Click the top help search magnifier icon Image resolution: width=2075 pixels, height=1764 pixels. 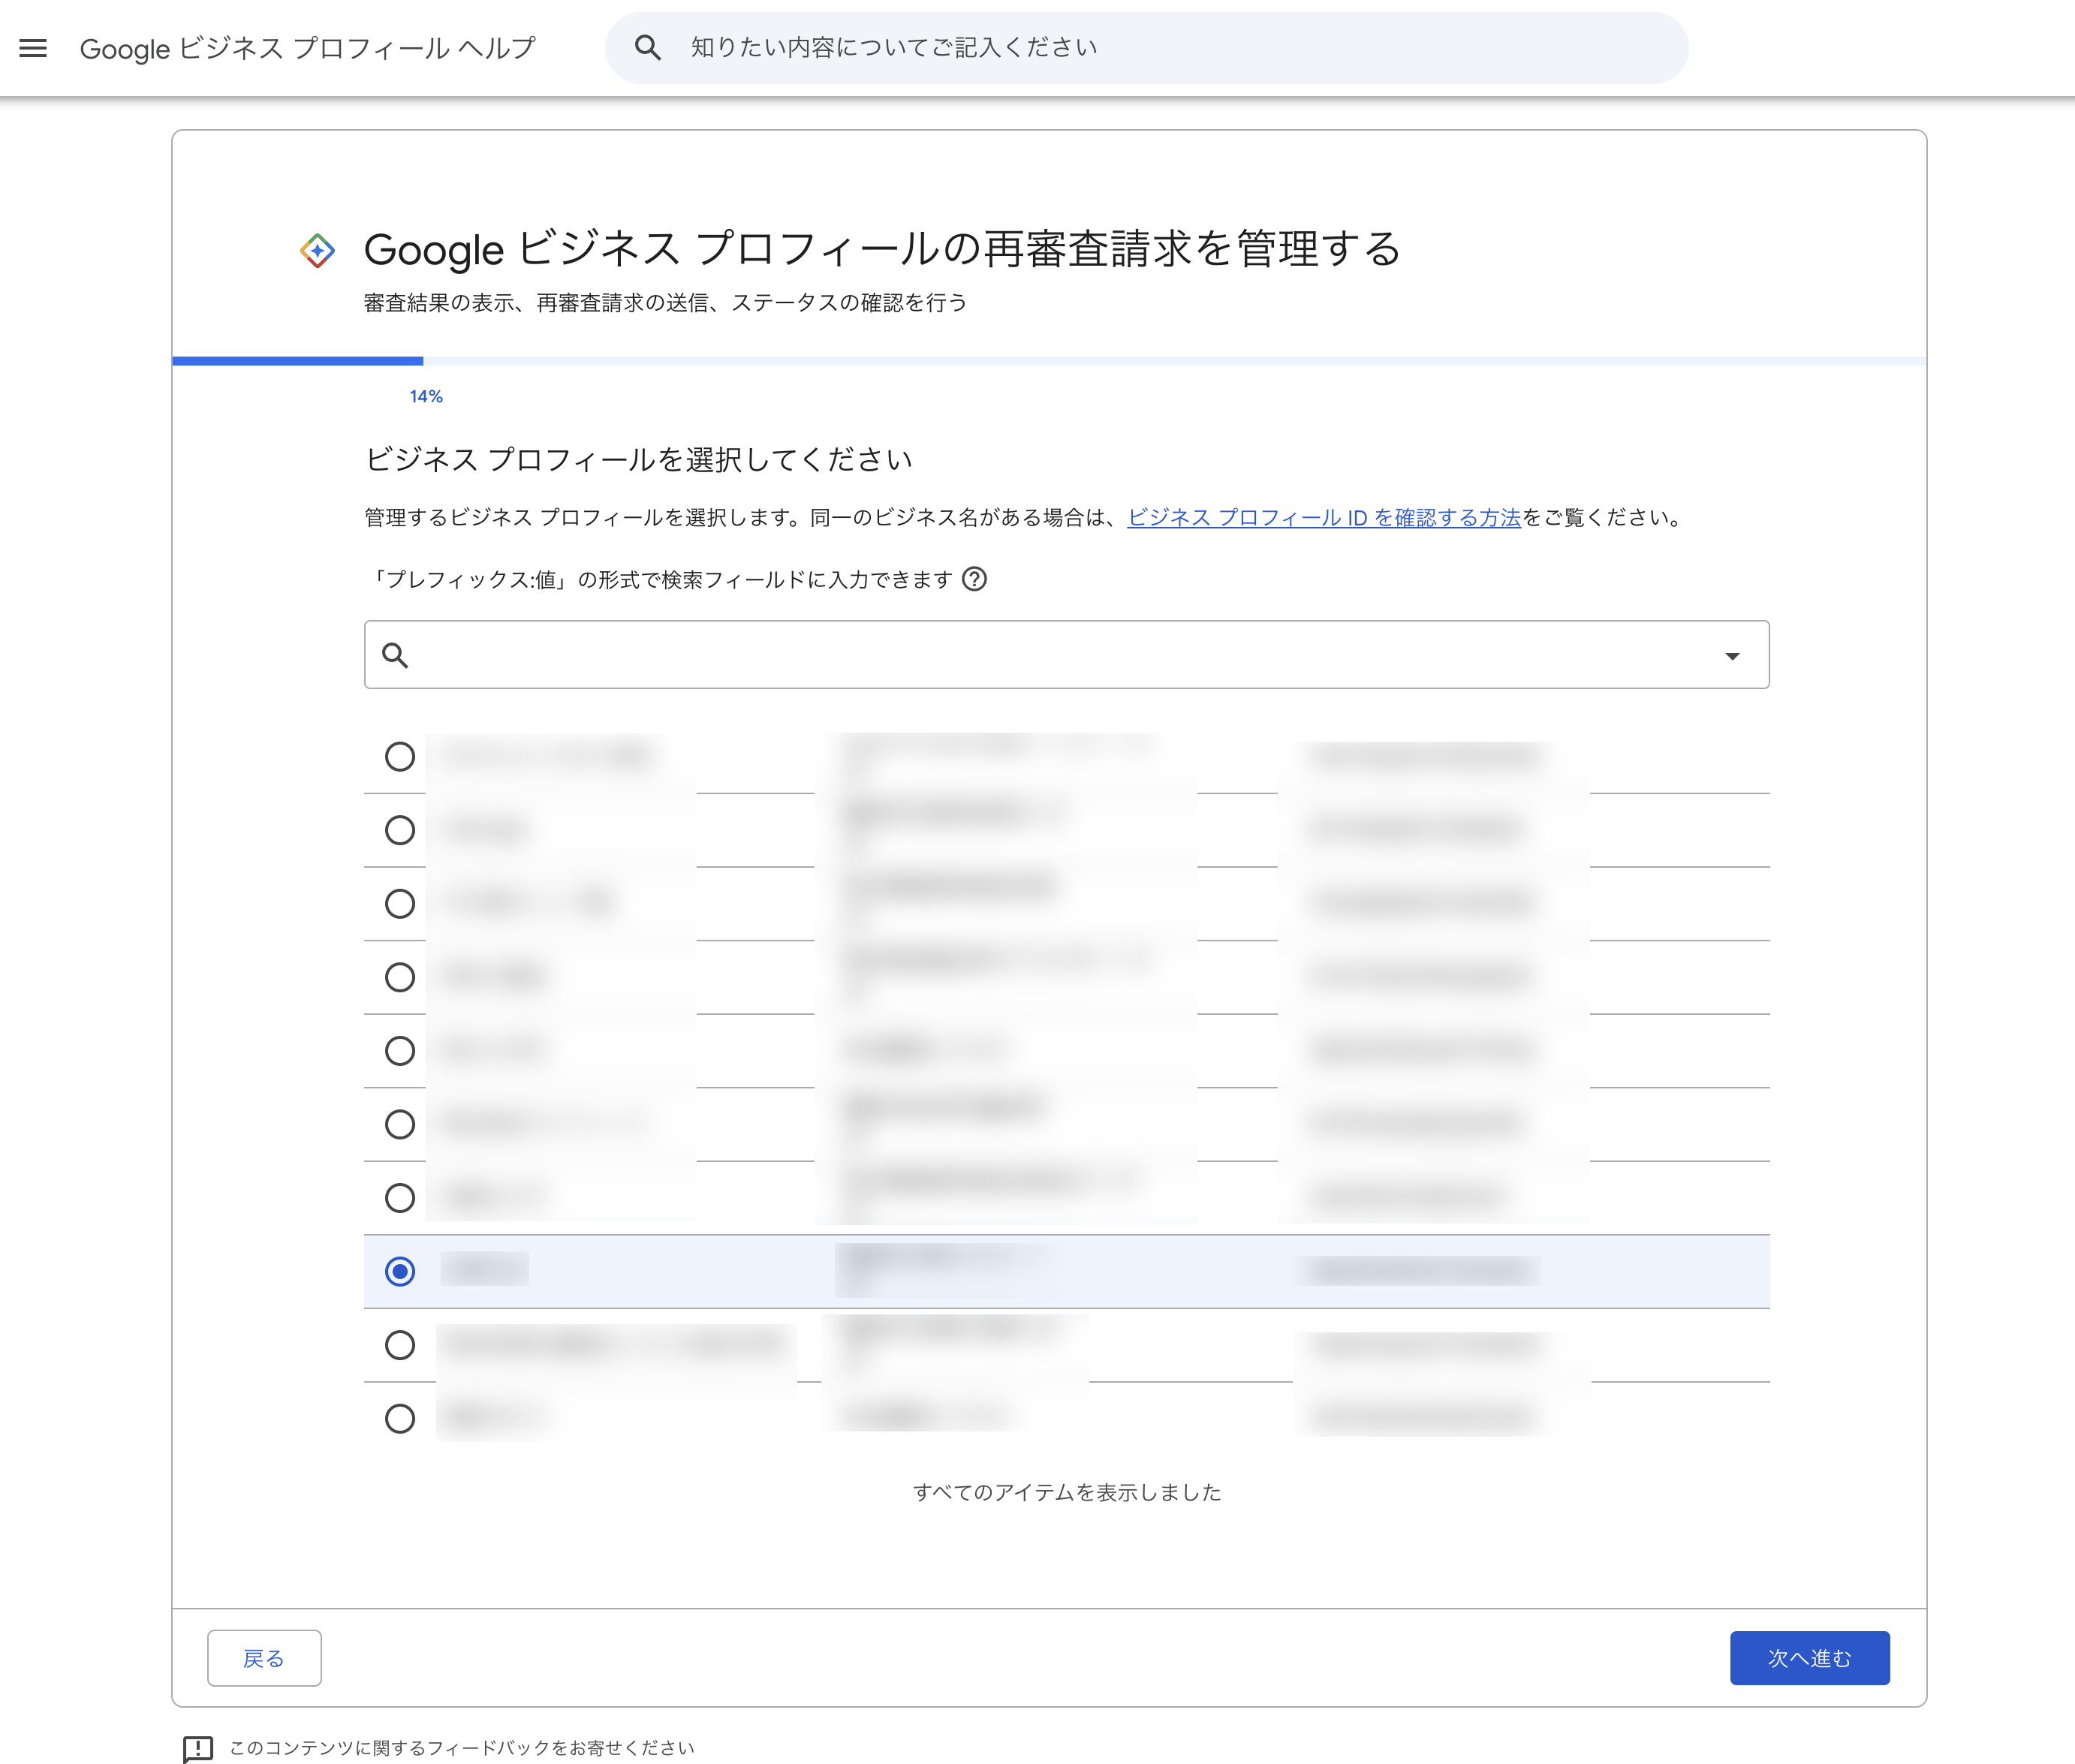pyautogui.click(x=648, y=47)
